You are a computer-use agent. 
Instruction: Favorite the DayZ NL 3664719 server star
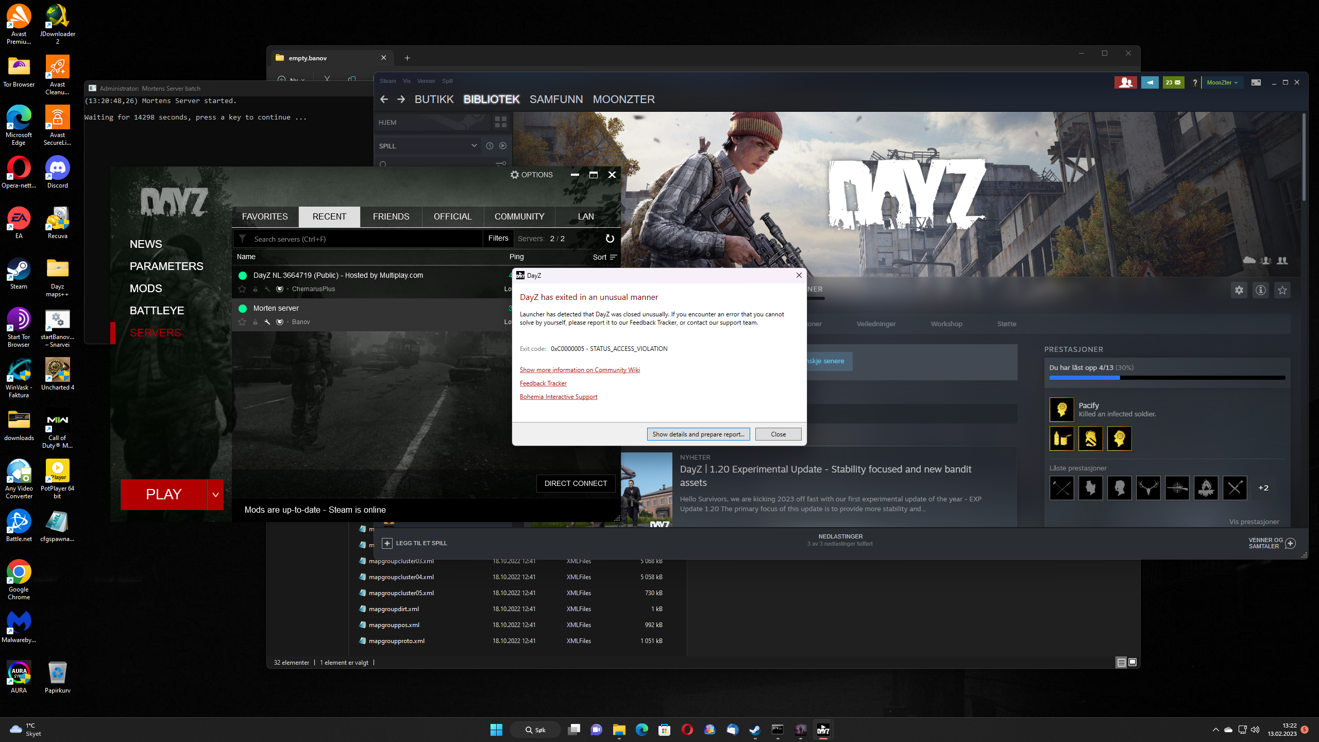[242, 289]
